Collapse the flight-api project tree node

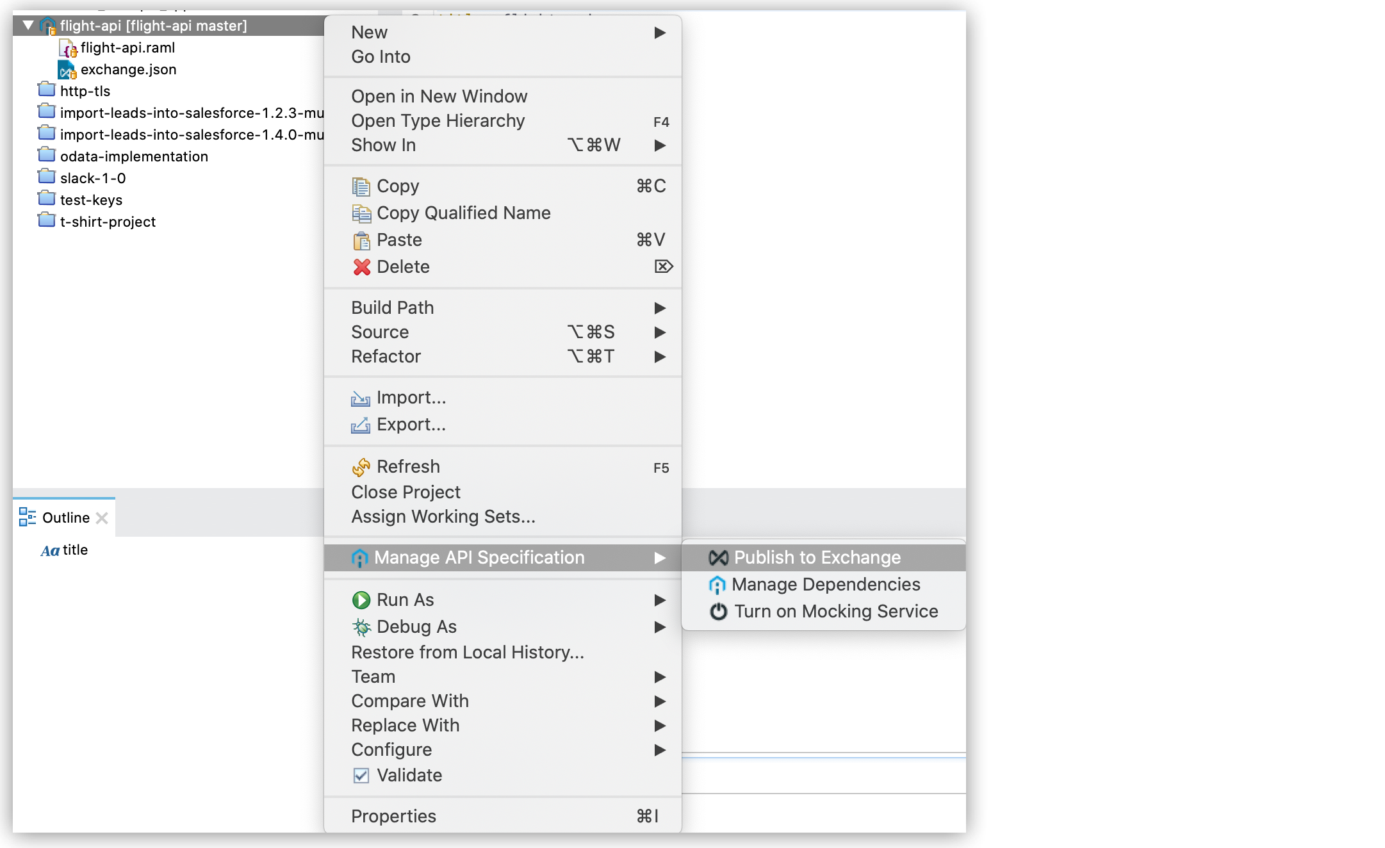(28, 26)
